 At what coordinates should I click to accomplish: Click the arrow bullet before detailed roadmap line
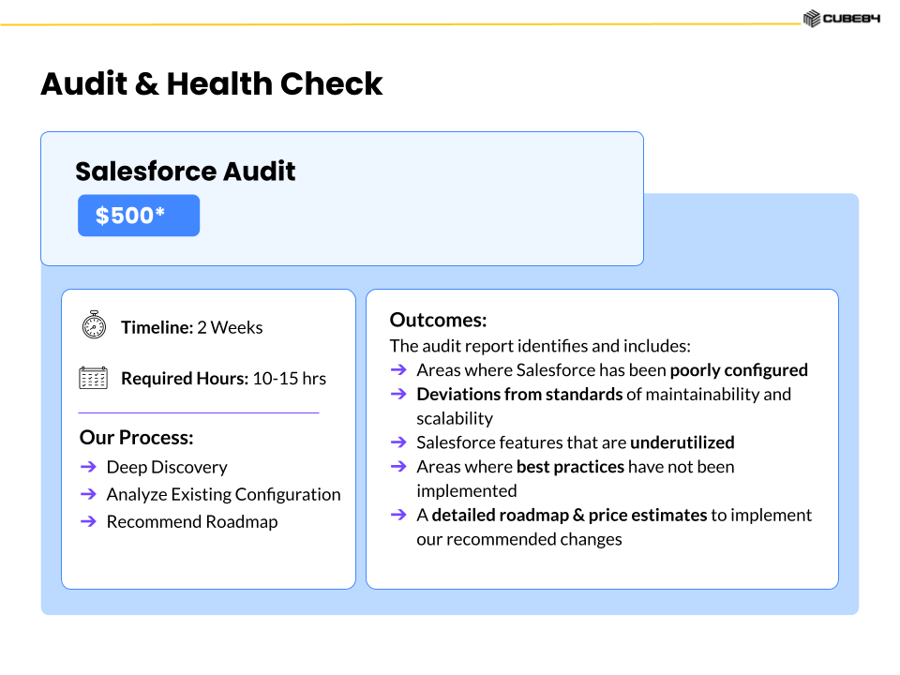[x=398, y=515]
